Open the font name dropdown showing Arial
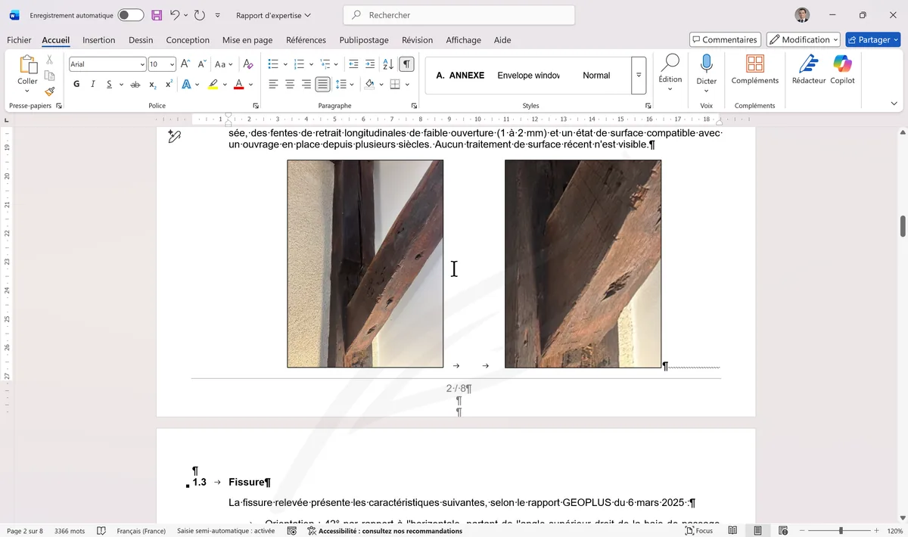 [106, 64]
